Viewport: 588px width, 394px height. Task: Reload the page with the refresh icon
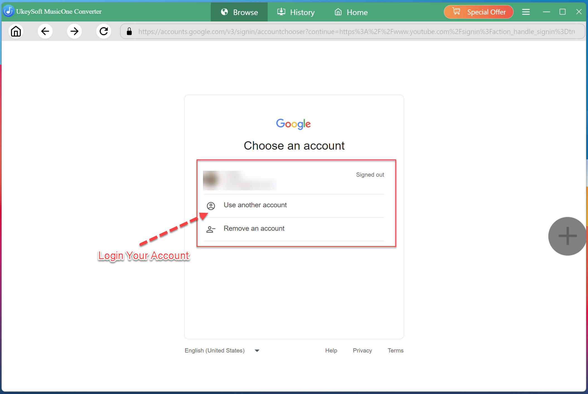(104, 31)
